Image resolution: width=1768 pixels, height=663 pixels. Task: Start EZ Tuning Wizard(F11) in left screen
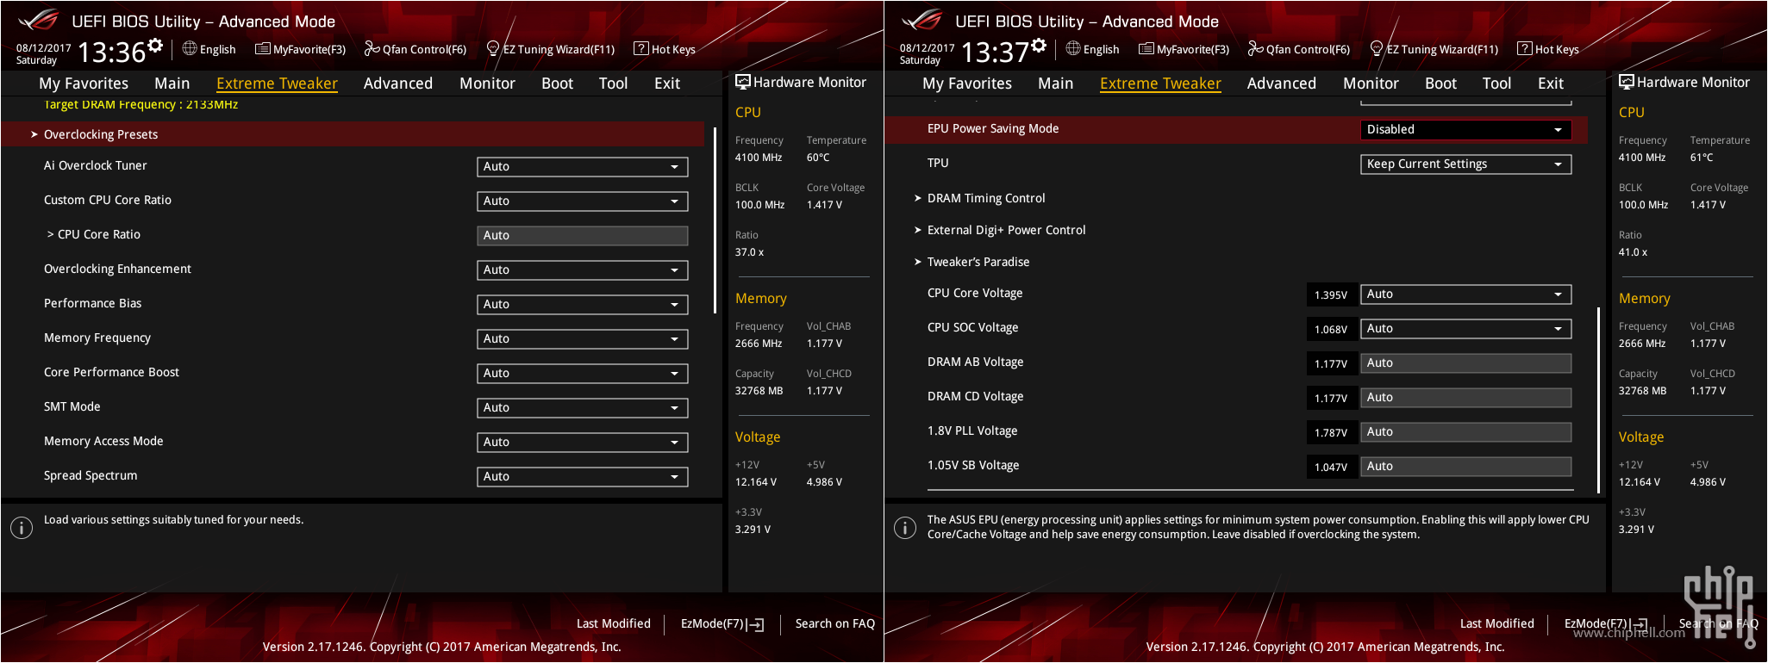(x=551, y=49)
